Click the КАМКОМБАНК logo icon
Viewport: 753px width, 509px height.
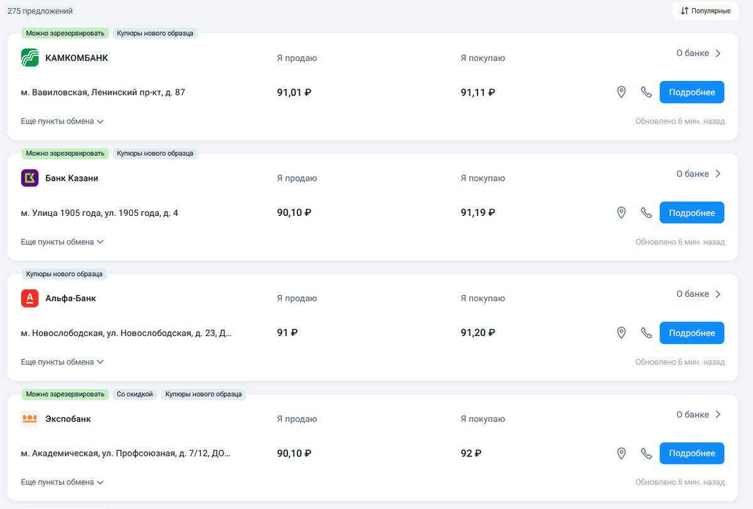[30, 58]
